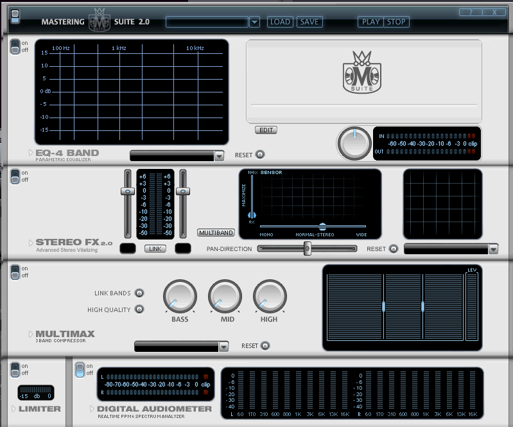The height and width of the screenshot is (427, 513).
Task: Enable the High Quality option
Action: point(139,309)
